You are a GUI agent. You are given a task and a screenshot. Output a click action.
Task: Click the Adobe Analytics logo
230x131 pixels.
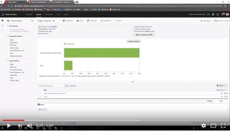tap(3, 14)
